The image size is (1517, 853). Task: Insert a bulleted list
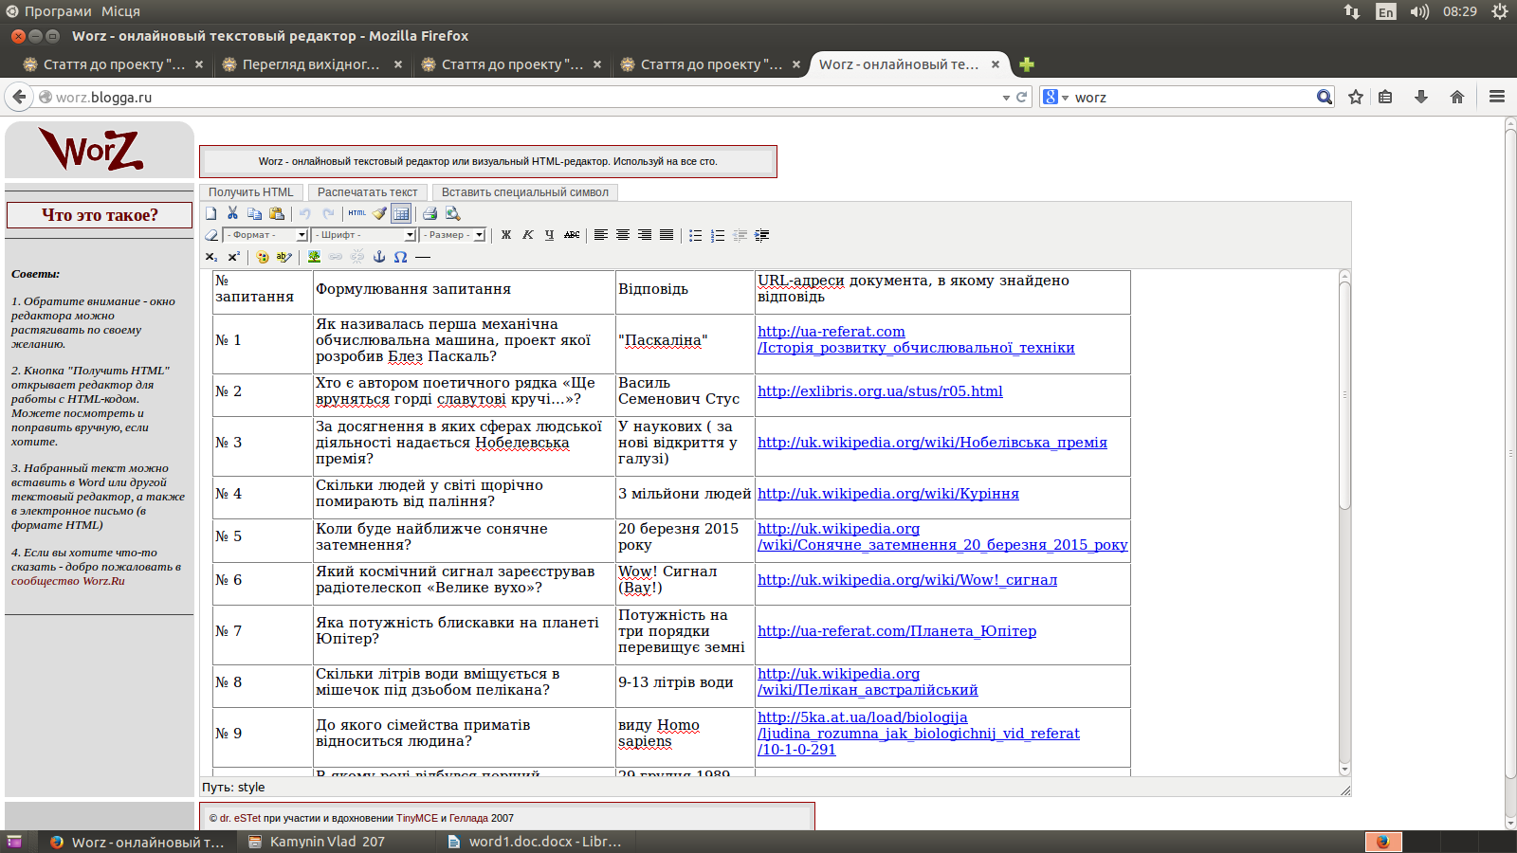click(x=696, y=235)
